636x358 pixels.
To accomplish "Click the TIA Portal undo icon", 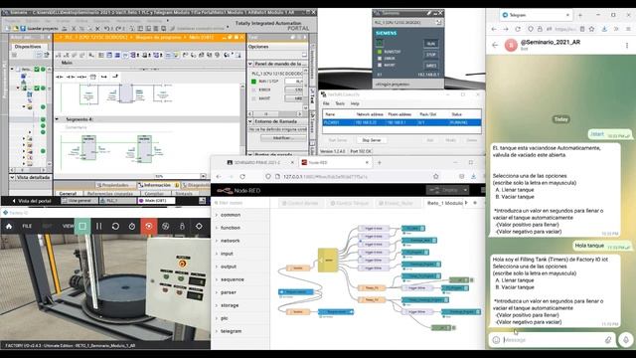I will click(106, 29).
